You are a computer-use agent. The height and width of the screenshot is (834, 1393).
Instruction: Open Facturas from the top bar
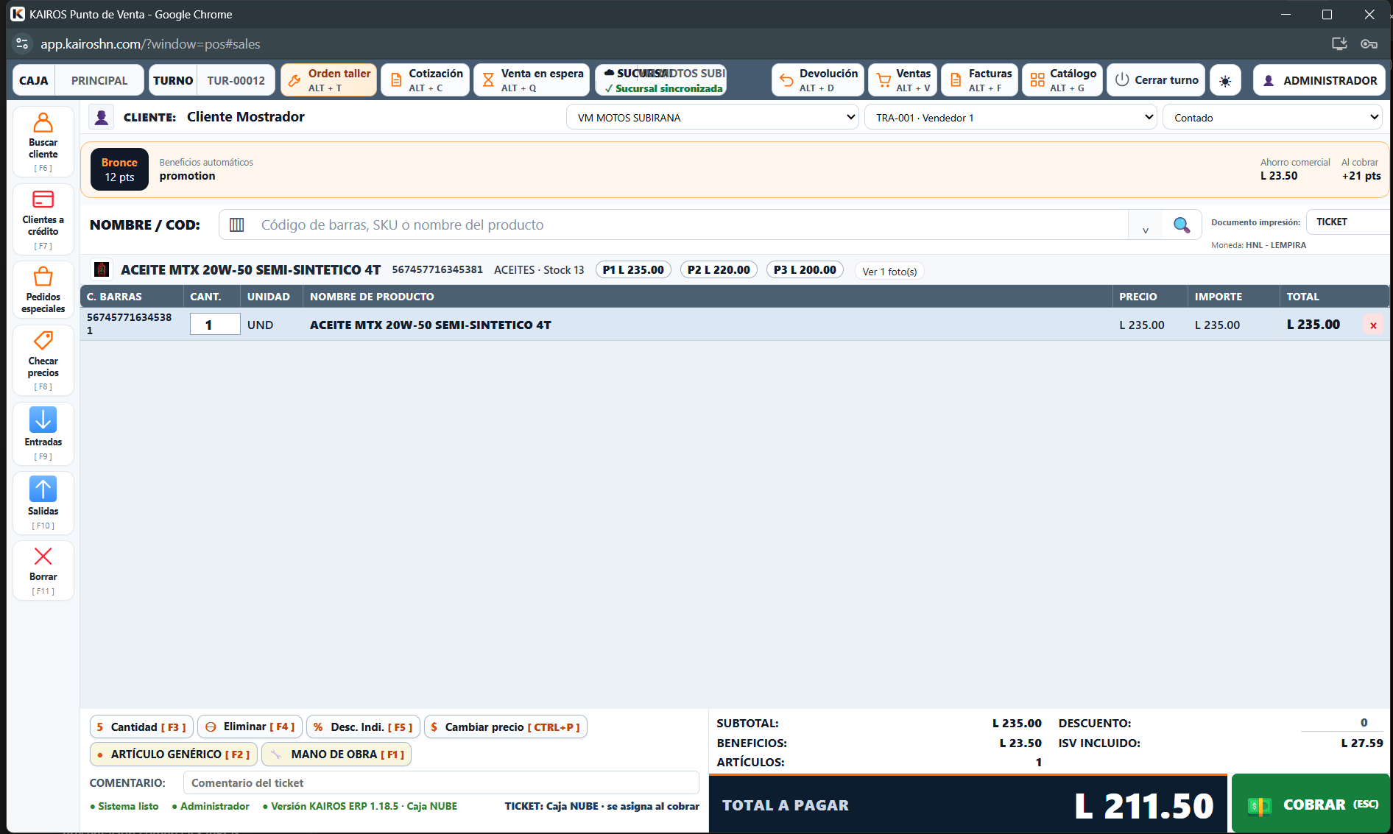click(x=980, y=80)
